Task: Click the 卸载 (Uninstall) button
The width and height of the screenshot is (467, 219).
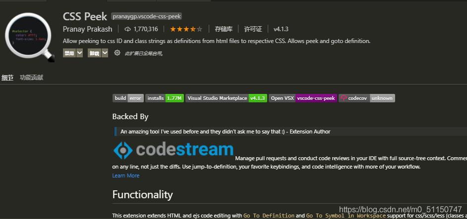Action: point(94,53)
